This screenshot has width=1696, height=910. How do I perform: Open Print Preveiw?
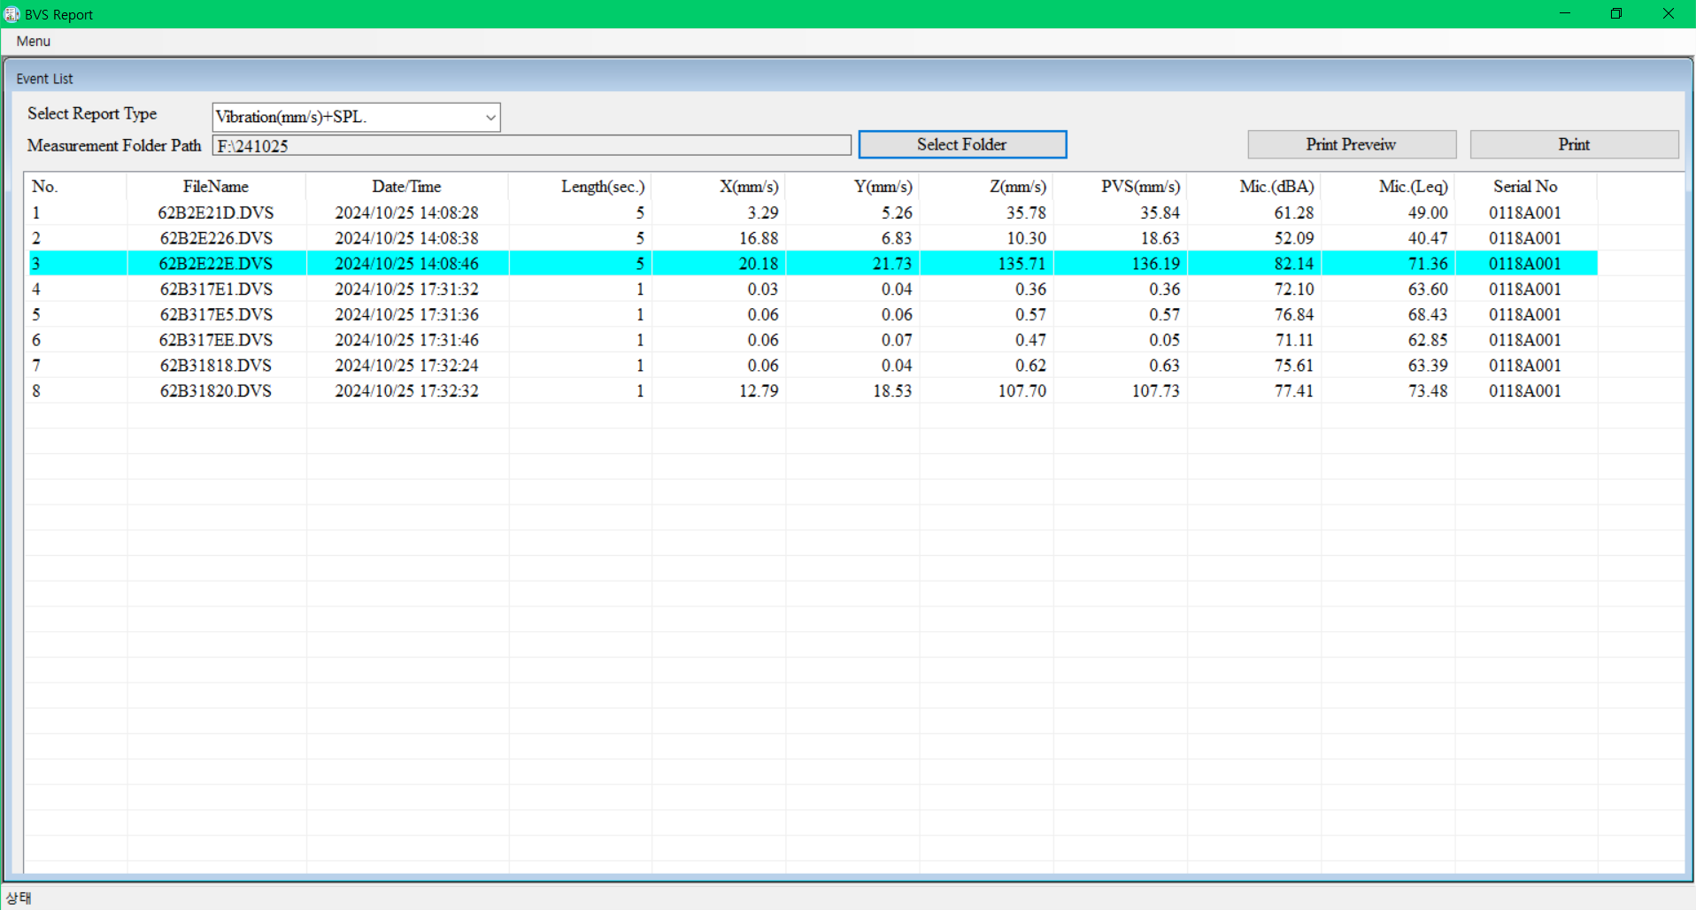pos(1351,144)
